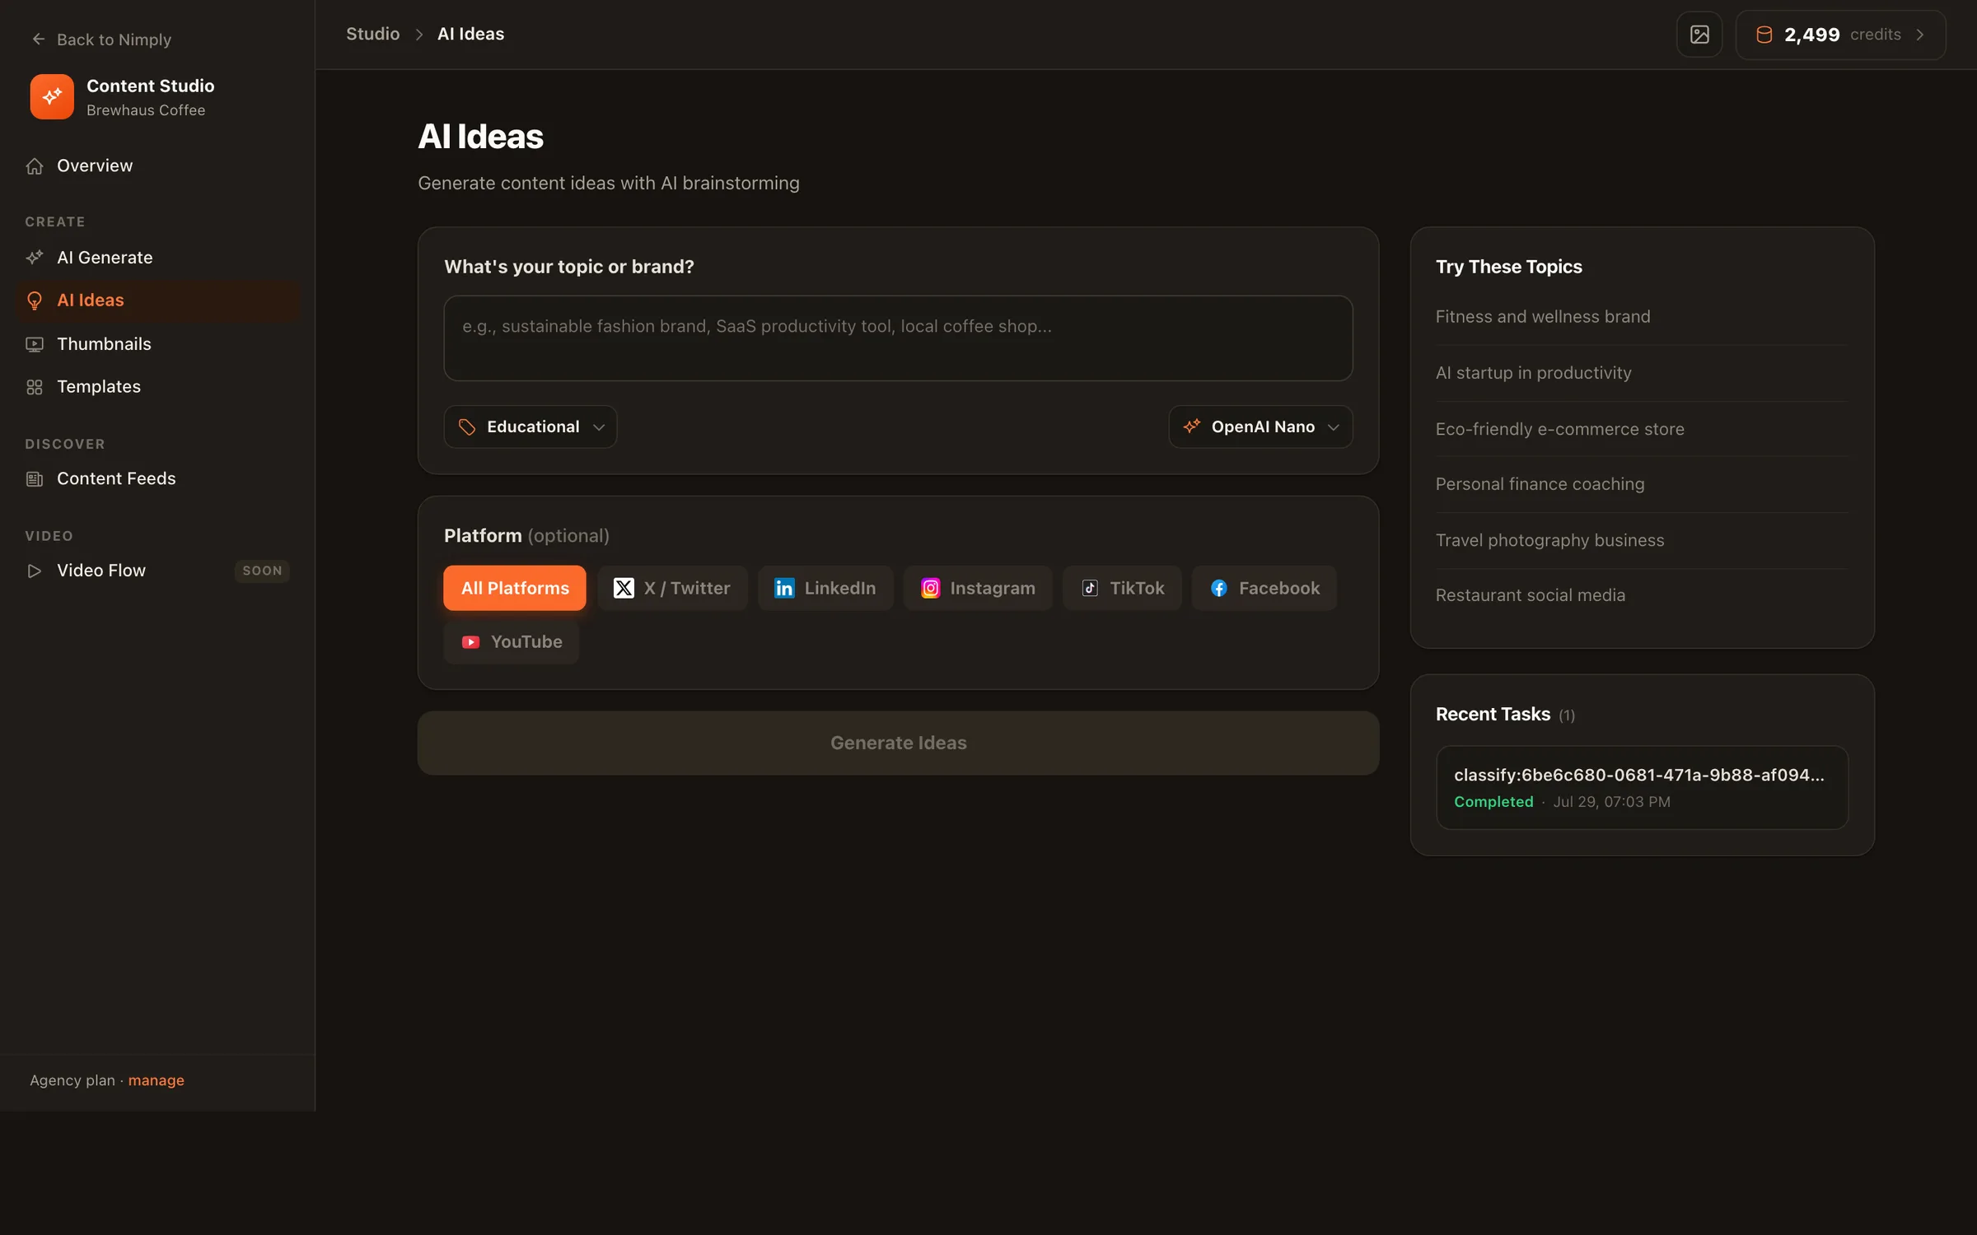The image size is (1977, 1235).
Task: Click the Brewhaus Coffee workspace name
Action: [x=146, y=110]
